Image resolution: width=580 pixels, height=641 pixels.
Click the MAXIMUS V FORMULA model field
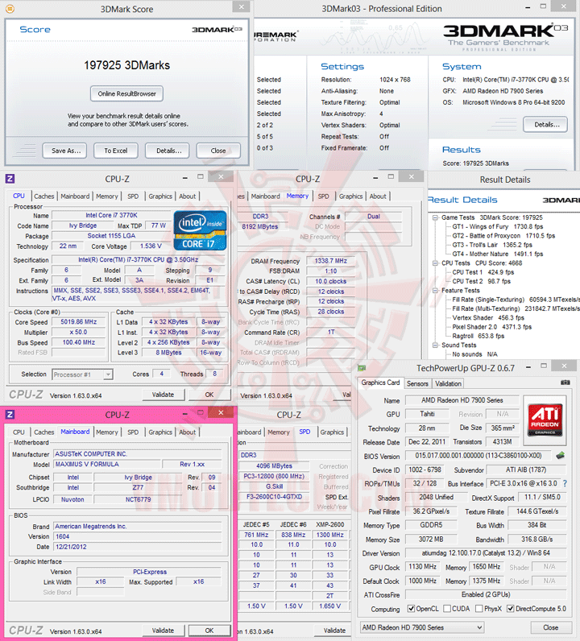coord(106,464)
